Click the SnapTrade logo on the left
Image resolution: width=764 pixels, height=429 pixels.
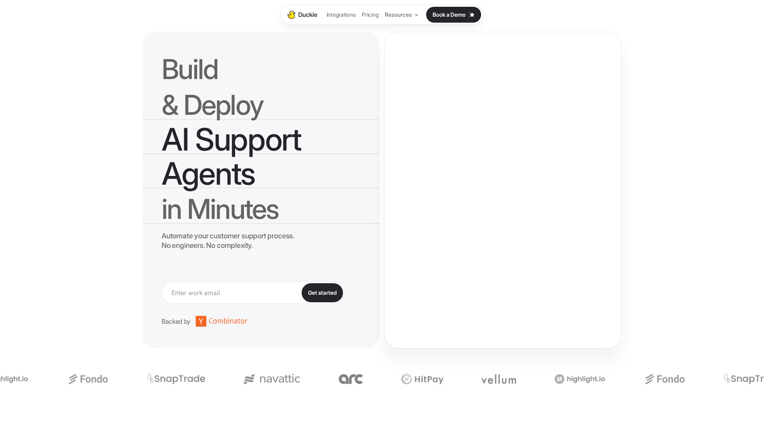pyautogui.click(x=176, y=379)
